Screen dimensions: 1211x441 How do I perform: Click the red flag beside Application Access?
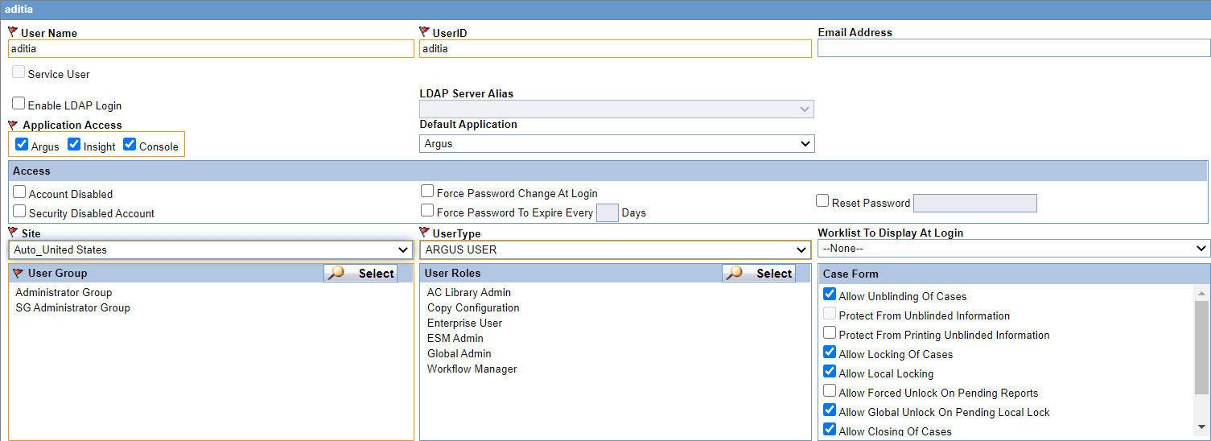(x=13, y=126)
